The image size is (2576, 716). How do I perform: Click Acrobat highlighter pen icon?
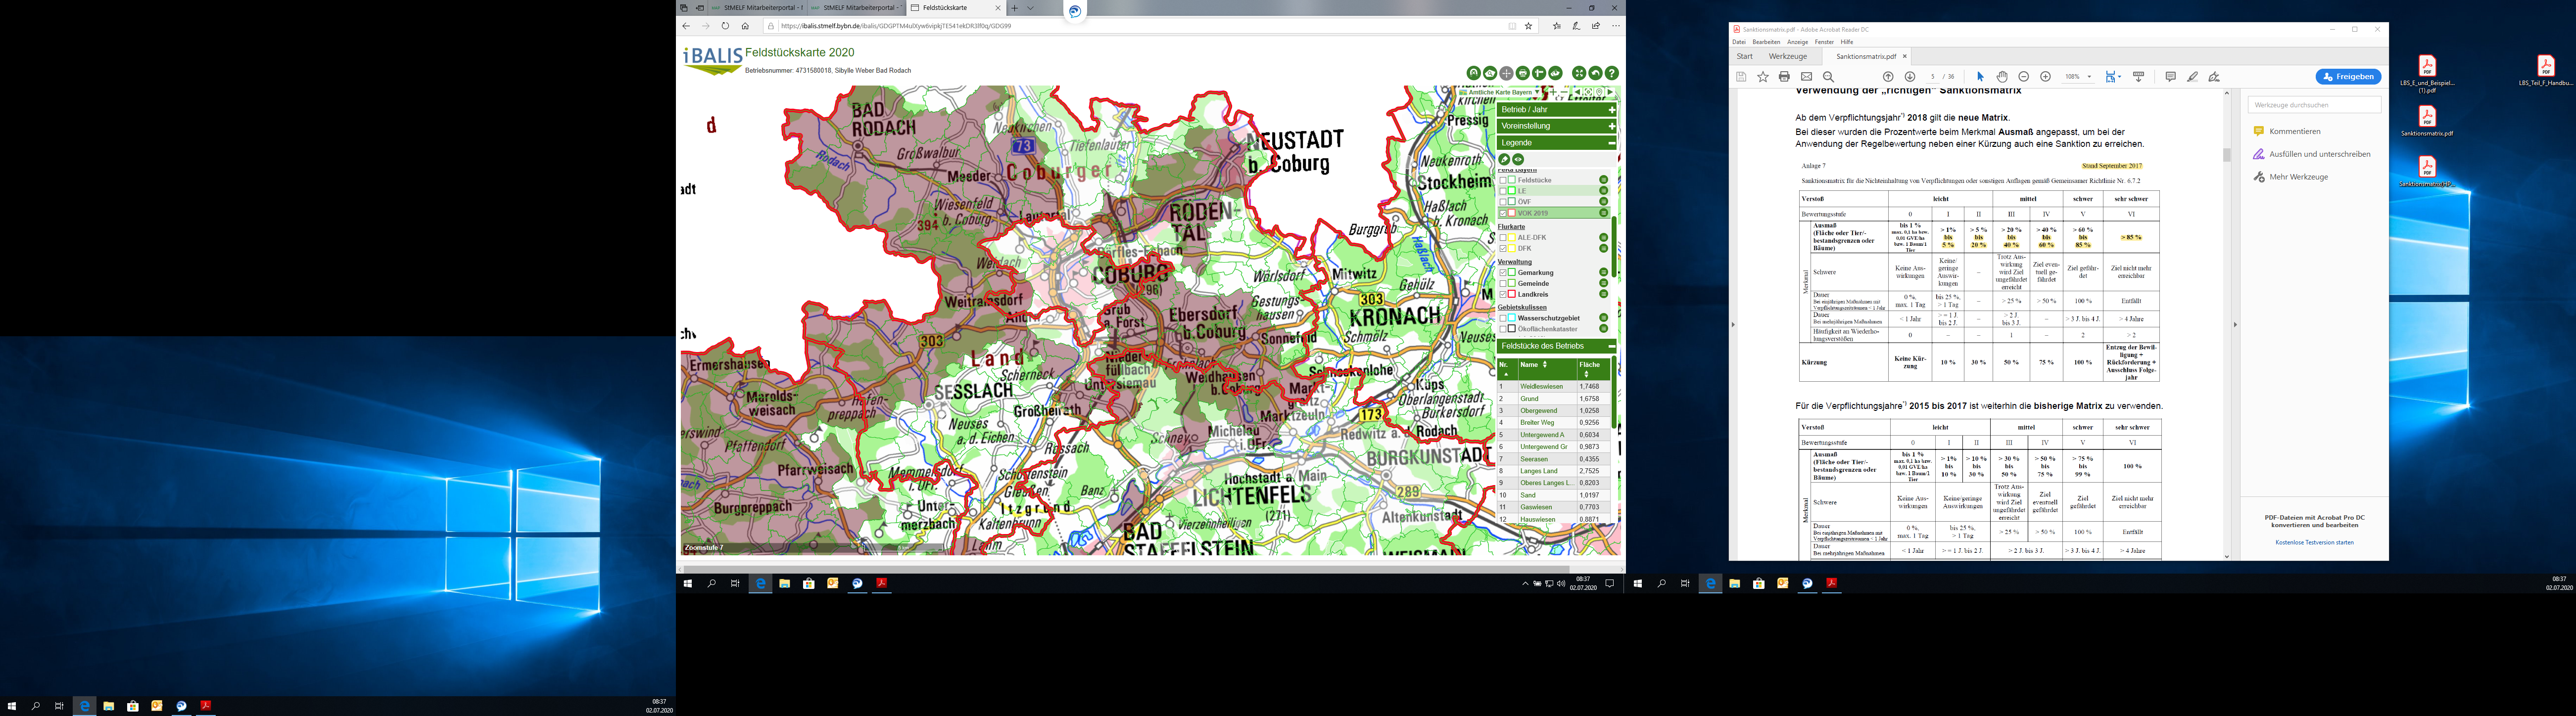pos(2193,77)
